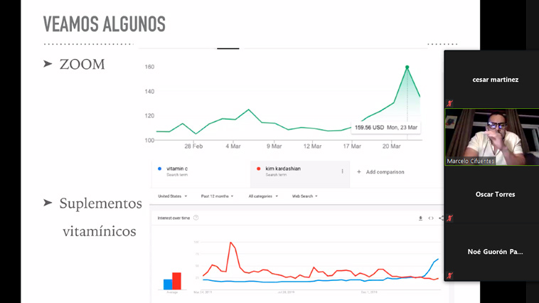This screenshot has height=303, width=539.
Task: Click the VEAMOS ALGUNOS slide title
Action: pos(104,24)
